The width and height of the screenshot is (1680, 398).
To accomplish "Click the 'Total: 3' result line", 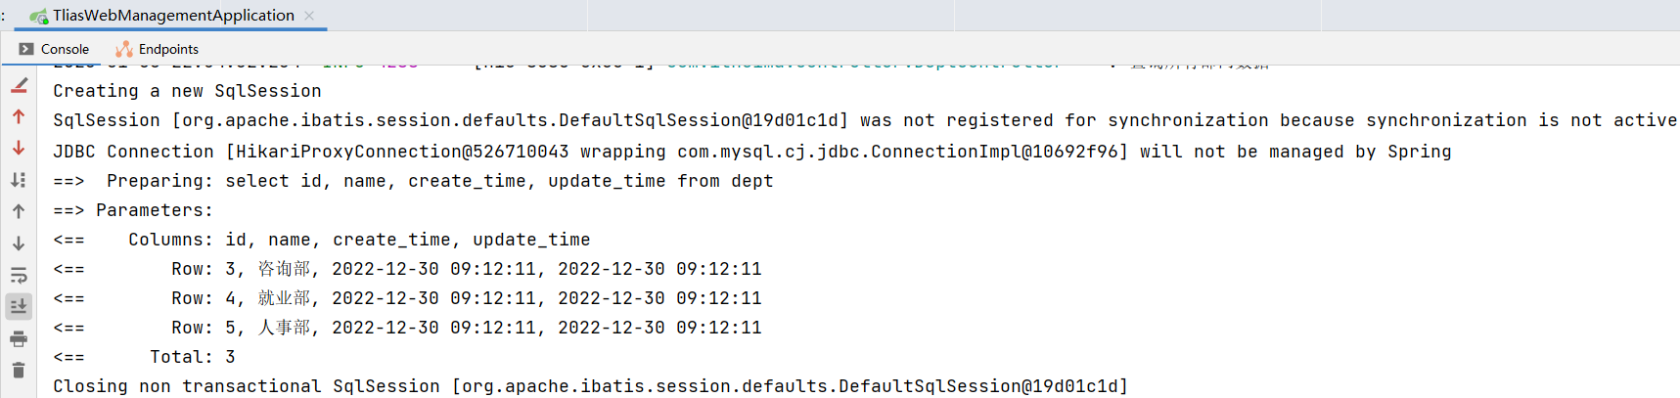I will point(192,357).
